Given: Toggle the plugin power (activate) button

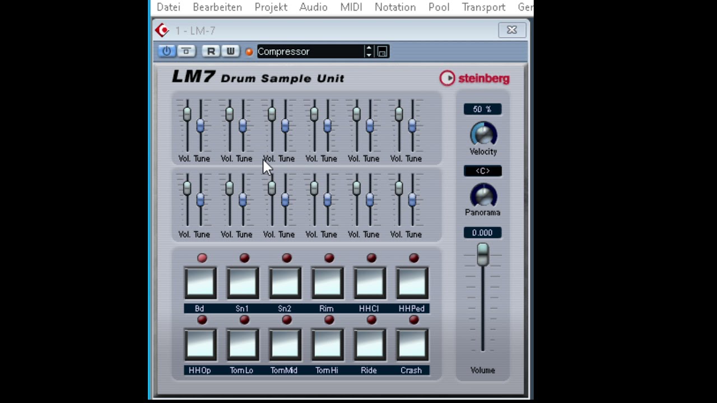Looking at the screenshot, I should (166, 51).
